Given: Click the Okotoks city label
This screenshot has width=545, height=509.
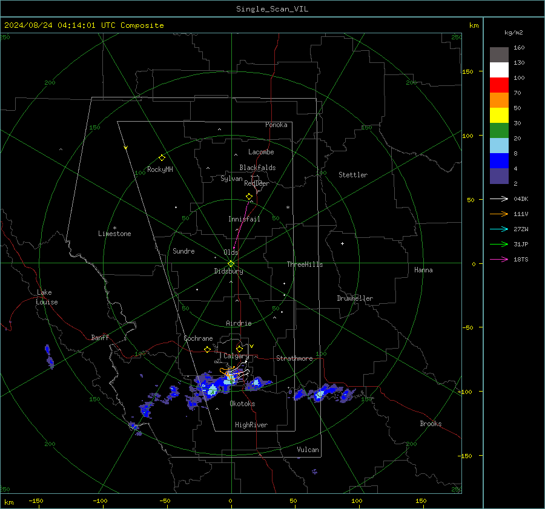Looking at the screenshot, I should click(x=242, y=404).
